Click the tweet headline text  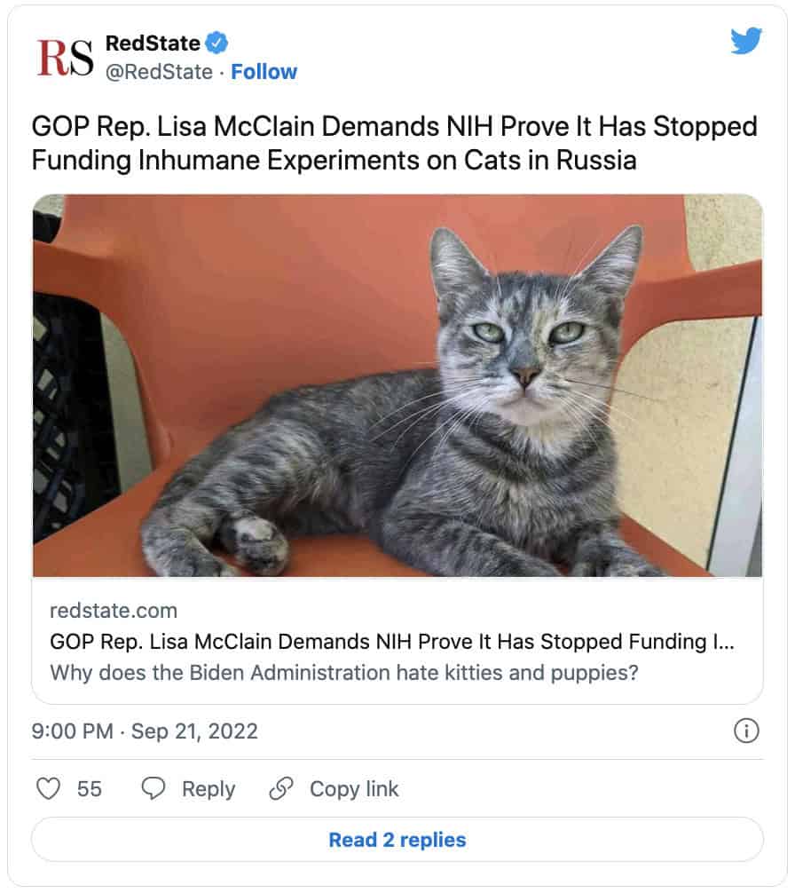tap(394, 143)
